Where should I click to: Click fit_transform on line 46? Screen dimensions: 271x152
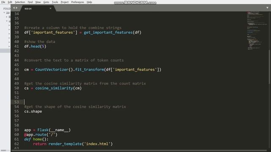tap(89, 69)
